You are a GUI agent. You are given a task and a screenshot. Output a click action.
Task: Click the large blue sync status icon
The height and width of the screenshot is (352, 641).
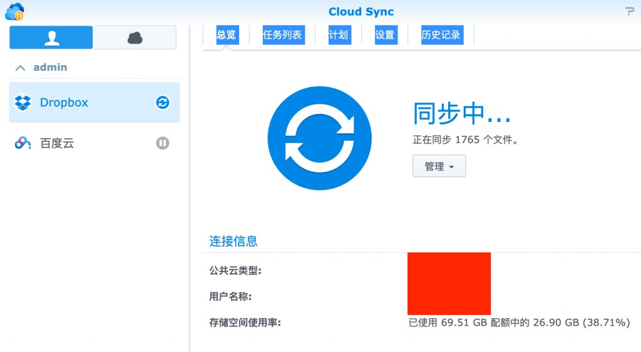coord(319,138)
